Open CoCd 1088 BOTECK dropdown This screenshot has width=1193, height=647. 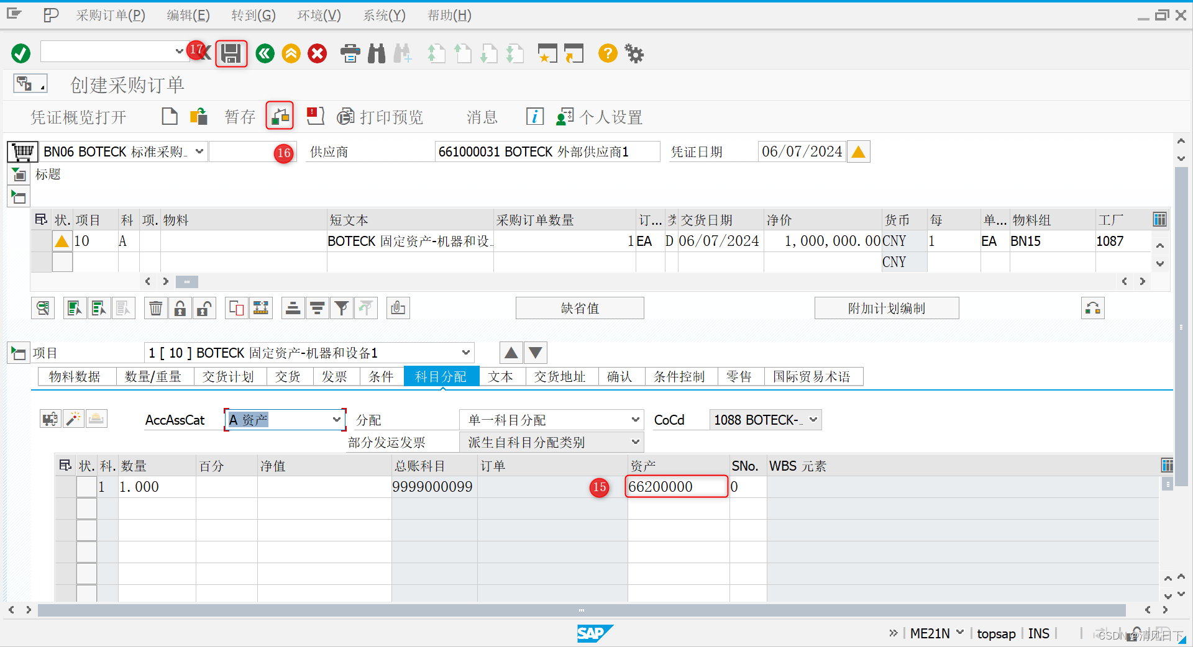[x=813, y=420]
